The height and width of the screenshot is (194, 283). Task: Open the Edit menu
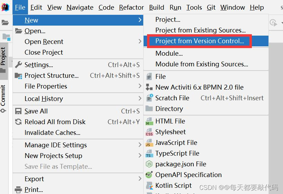36,7
